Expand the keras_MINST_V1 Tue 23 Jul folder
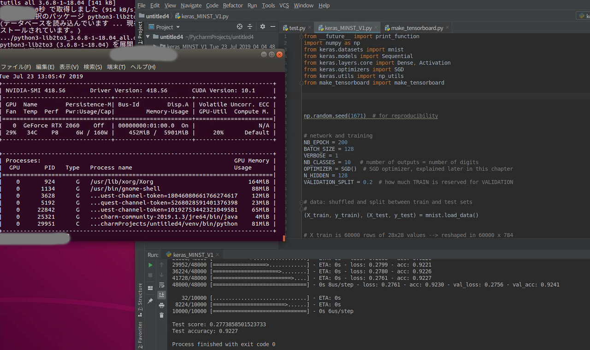Viewport: 590px width, 350px height. tap(154, 46)
